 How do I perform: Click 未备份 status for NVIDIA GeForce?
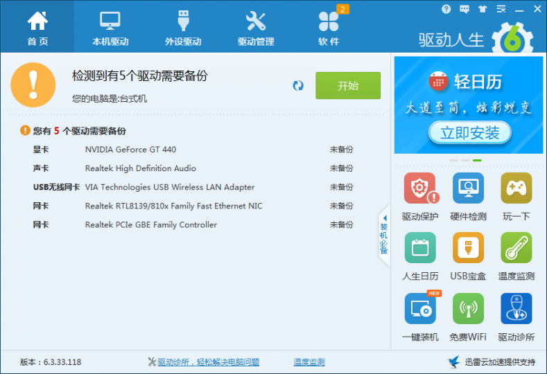342,150
